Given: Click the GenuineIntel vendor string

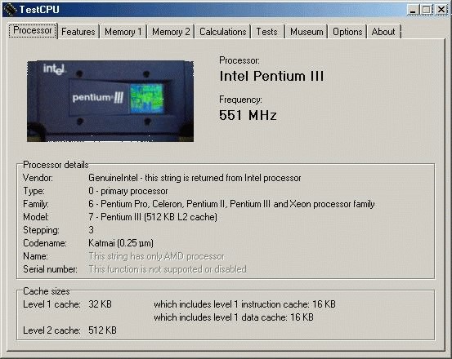Looking at the screenshot, I should pos(195,178).
